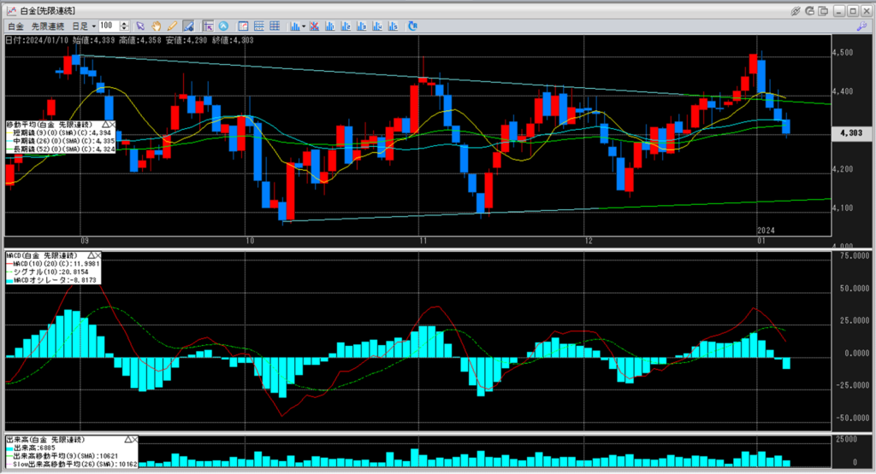
Task: Select the arrow pointer tool
Action: pos(140,26)
